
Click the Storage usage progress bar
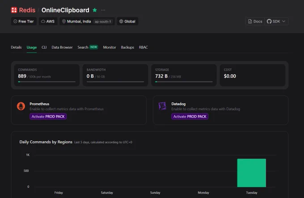click(184, 82)
